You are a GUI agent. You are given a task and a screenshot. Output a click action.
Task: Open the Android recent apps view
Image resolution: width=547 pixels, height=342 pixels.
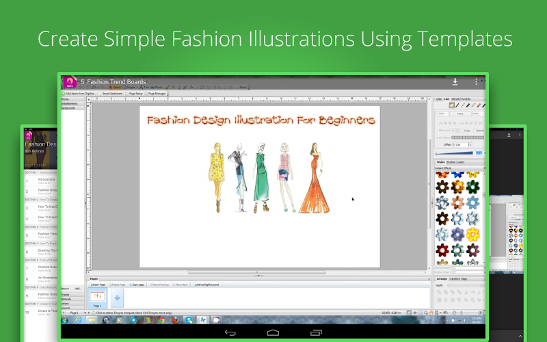pos(315,332)
